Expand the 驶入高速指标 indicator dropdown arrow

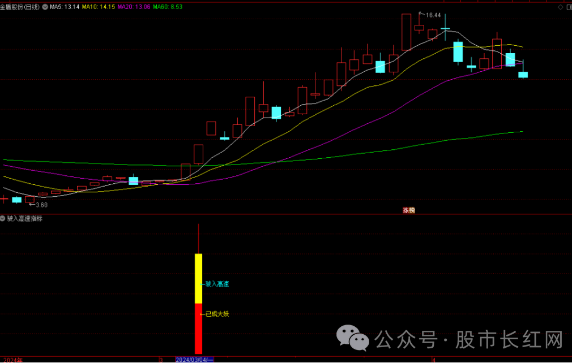(3, 218)
